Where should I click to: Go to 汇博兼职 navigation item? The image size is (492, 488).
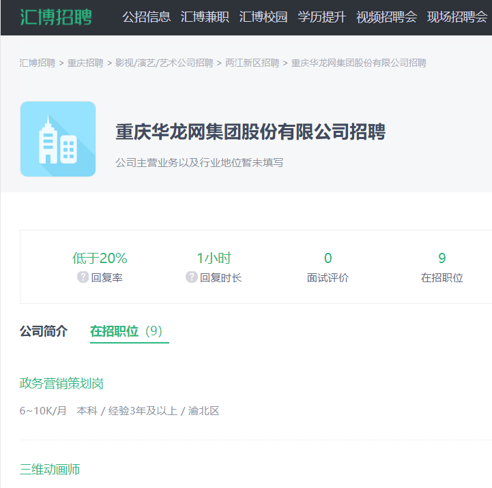tap(205, 17)
